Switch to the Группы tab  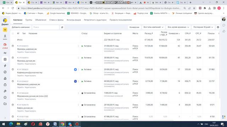pyautogui.click(x=29, y=20)
